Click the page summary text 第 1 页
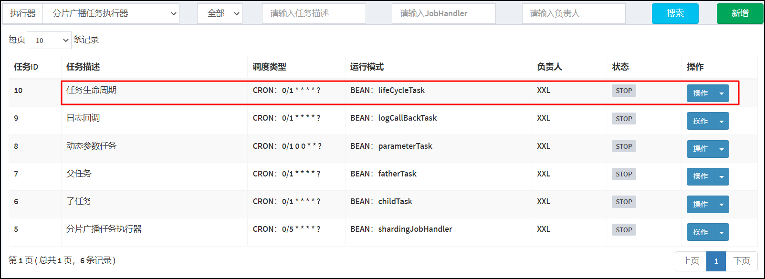 [x=21, y=260]
